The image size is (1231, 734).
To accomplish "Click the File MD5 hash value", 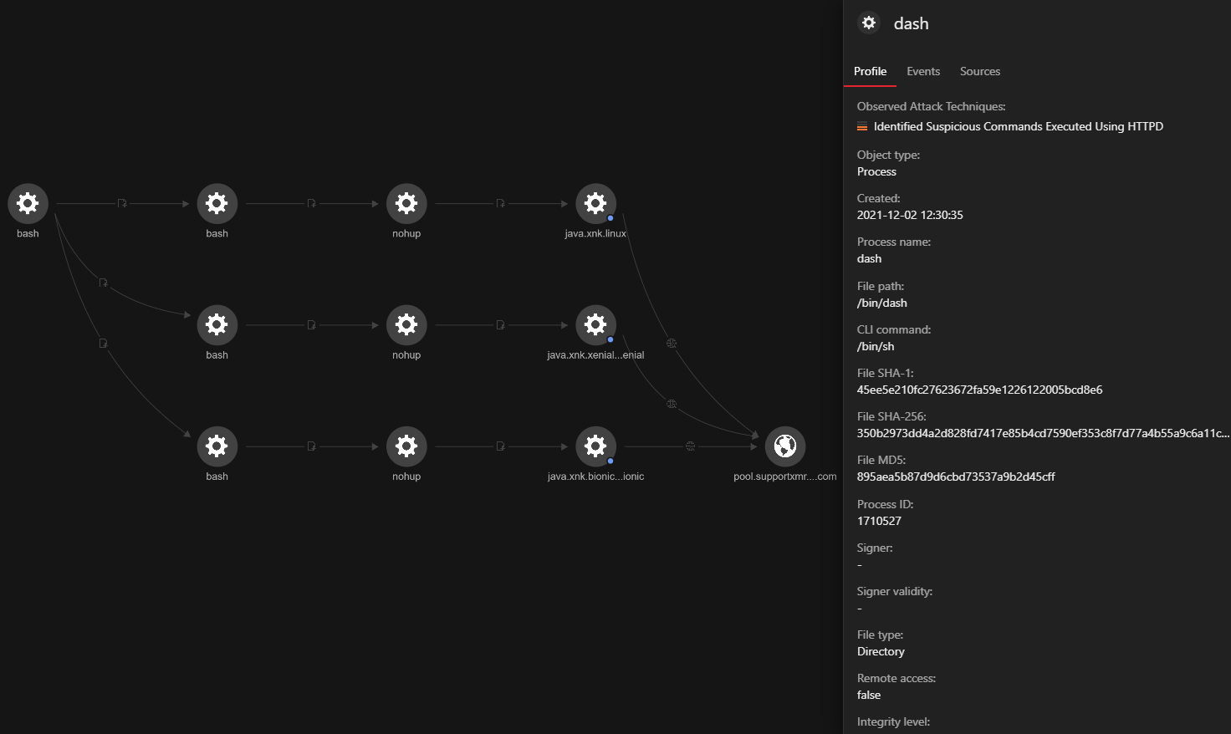I will click(x=955, y=477).
